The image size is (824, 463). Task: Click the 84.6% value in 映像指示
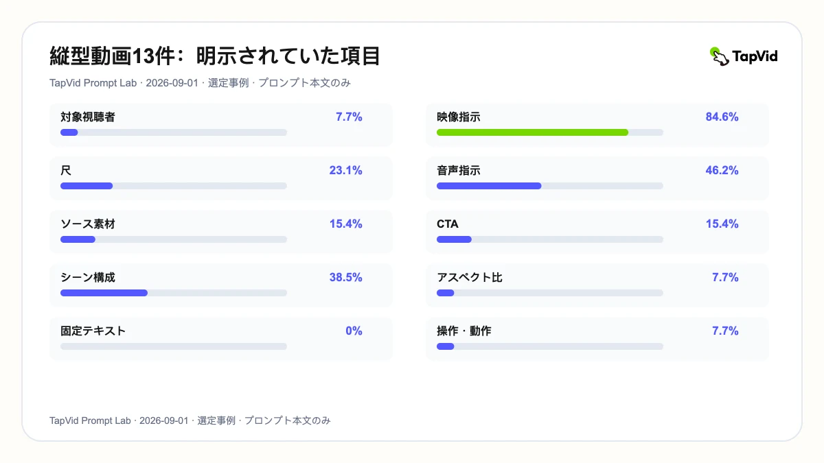722,117
